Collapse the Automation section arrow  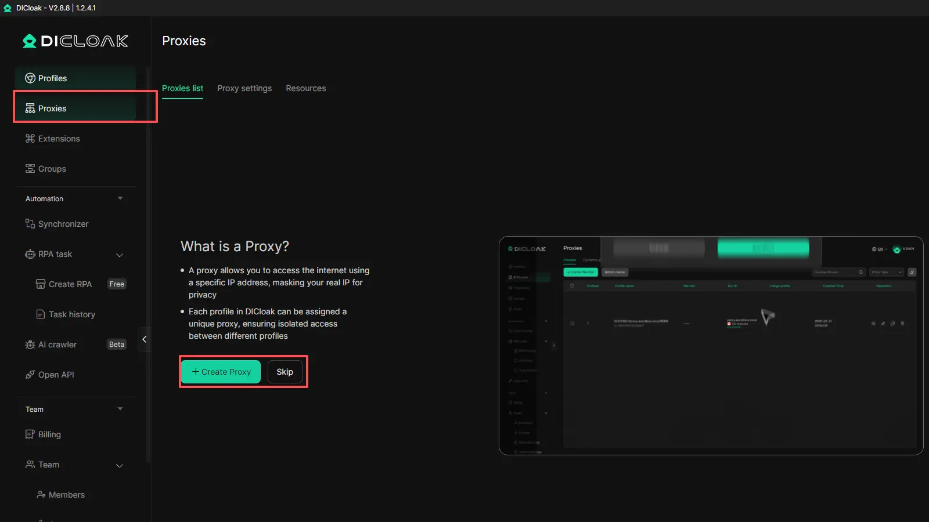point(120,198)
